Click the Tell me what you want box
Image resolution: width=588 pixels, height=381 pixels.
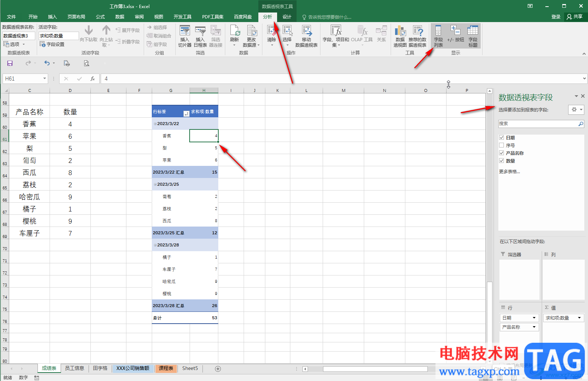click(327, 17)
